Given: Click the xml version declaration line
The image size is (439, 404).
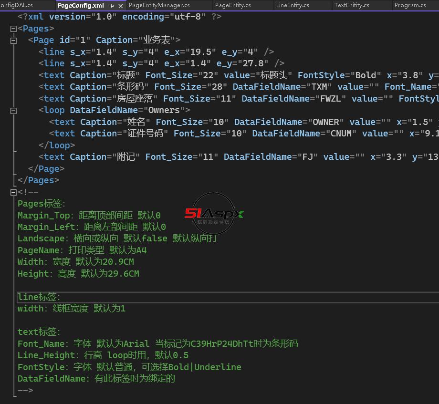Looking at the screenshot, I should 119,17.
